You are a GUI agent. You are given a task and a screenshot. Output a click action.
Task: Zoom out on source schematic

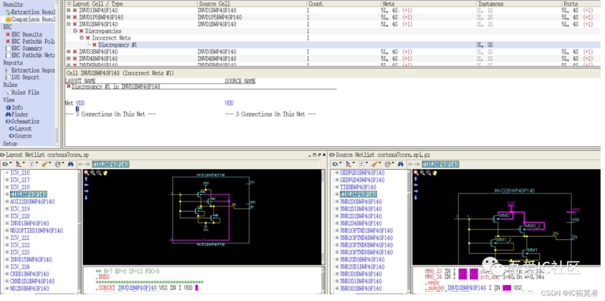pos(428,172)
